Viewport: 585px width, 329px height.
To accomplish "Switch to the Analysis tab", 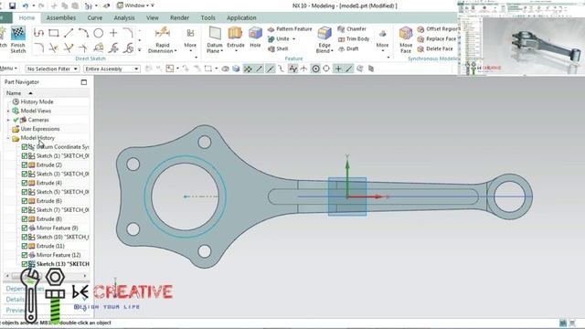I will [124, 18].
